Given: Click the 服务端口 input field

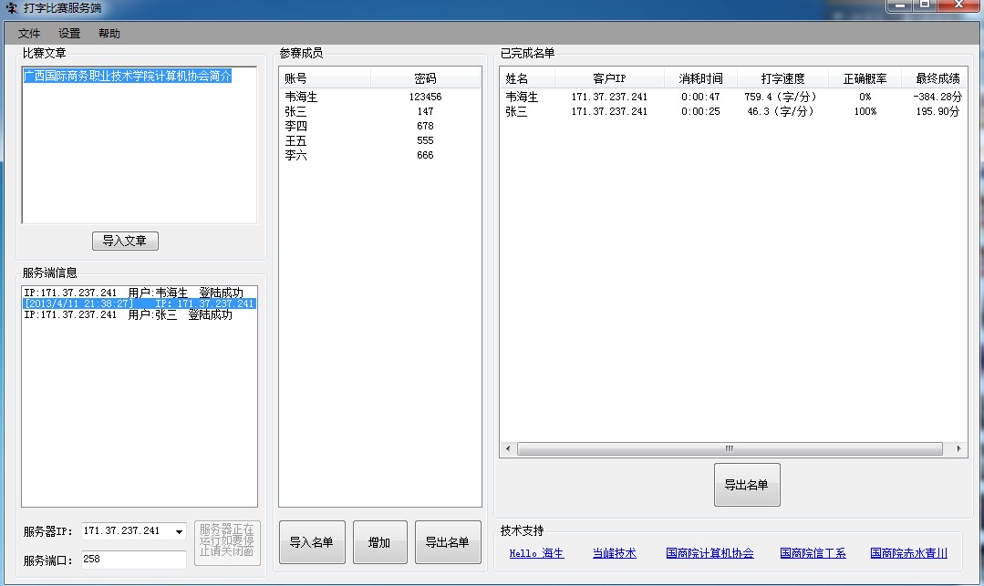Looking at the screenshot, I should click(133, 560).
